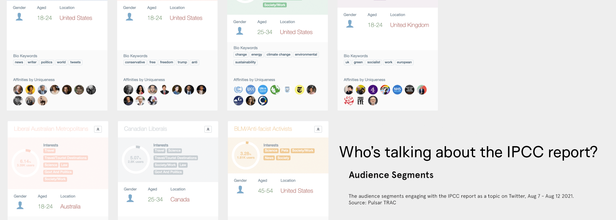Click the 'conservative' bio keyword tag
The image size is (616, 220).
click(x=135, y=62)
